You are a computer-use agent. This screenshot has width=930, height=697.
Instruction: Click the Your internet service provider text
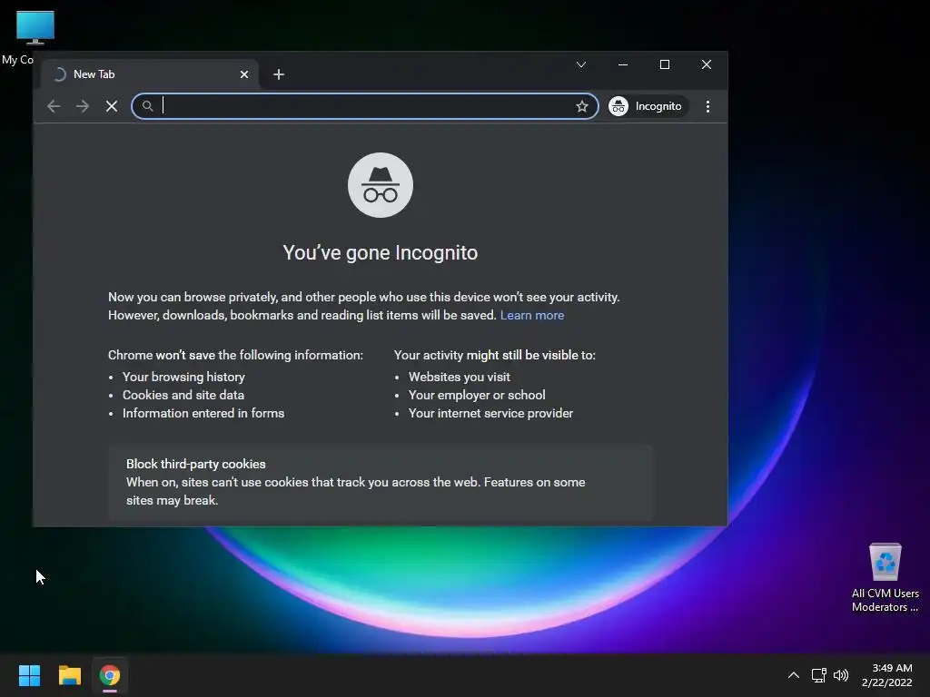490,413
